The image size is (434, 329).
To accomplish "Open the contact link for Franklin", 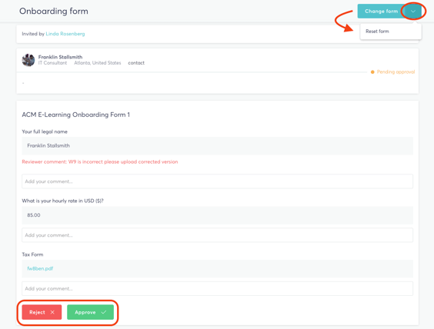I will (x=136, y=63).
